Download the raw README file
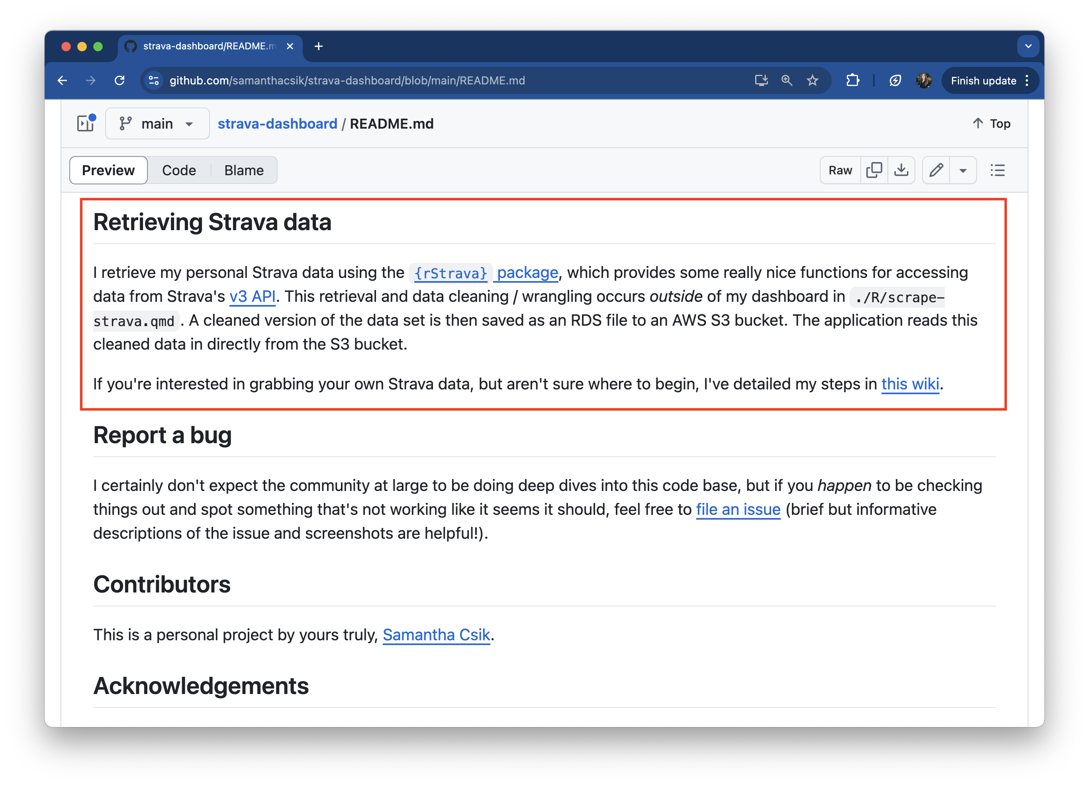The height and width of the screenshot is (786, 1089). click(x=901, y=170)
